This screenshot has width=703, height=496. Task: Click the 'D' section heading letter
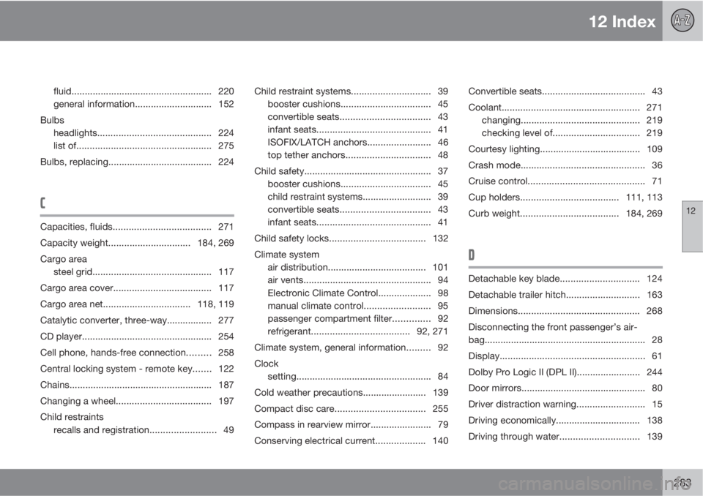click(x=471, y=255)
